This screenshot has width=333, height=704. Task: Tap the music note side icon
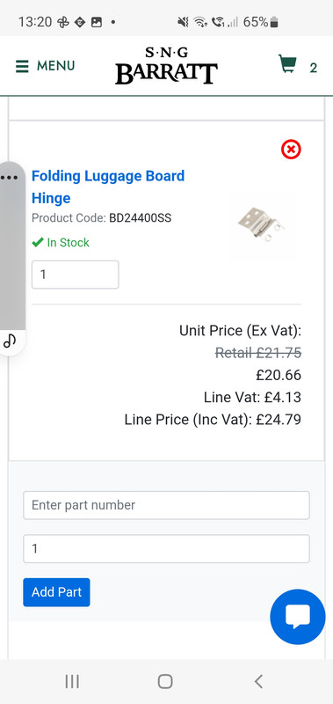tap(10, 341)
